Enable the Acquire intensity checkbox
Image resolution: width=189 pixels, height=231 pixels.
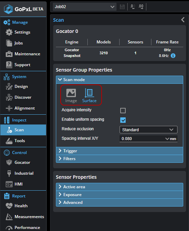click(123, 111)
